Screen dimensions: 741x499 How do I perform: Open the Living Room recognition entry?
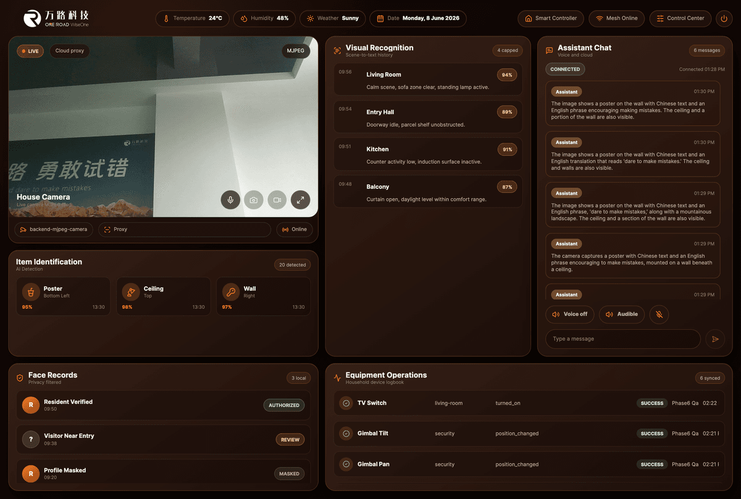pos(428,81)
